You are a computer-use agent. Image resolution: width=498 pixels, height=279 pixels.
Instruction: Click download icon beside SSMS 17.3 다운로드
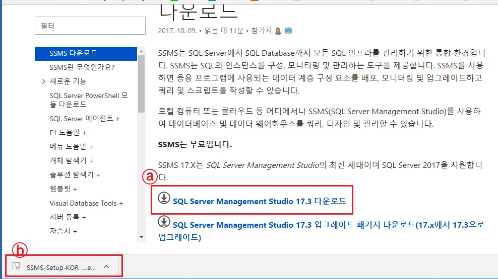tap(164, 198)
